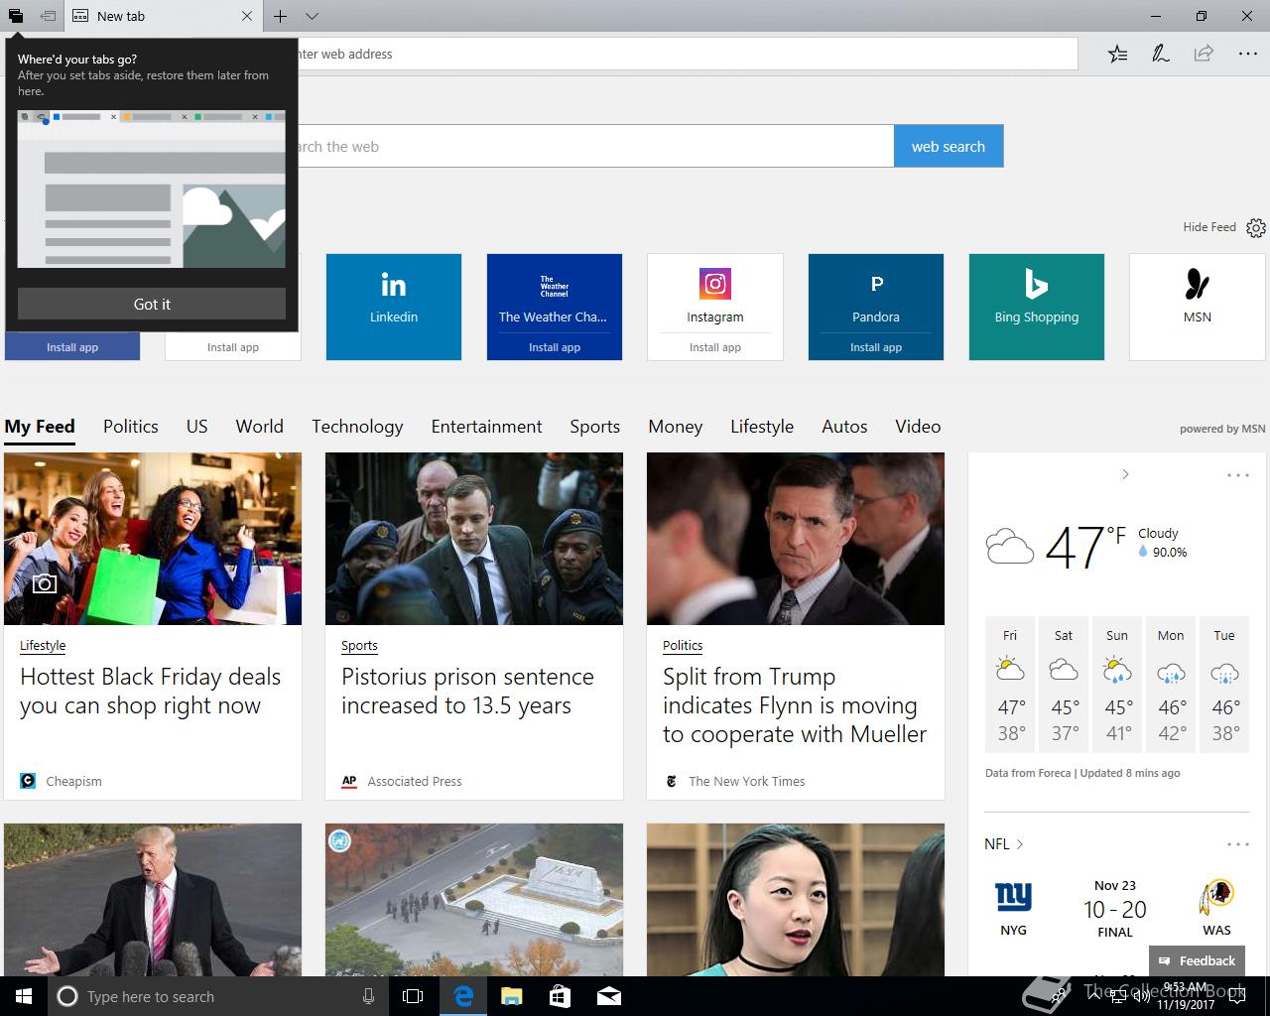The image size is (1270, 1016).
Task: Open Hottest Black Friday deals headline
Action: [x=151, y=692]
